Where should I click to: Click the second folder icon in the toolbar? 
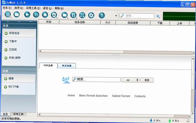tap(64, 15)
